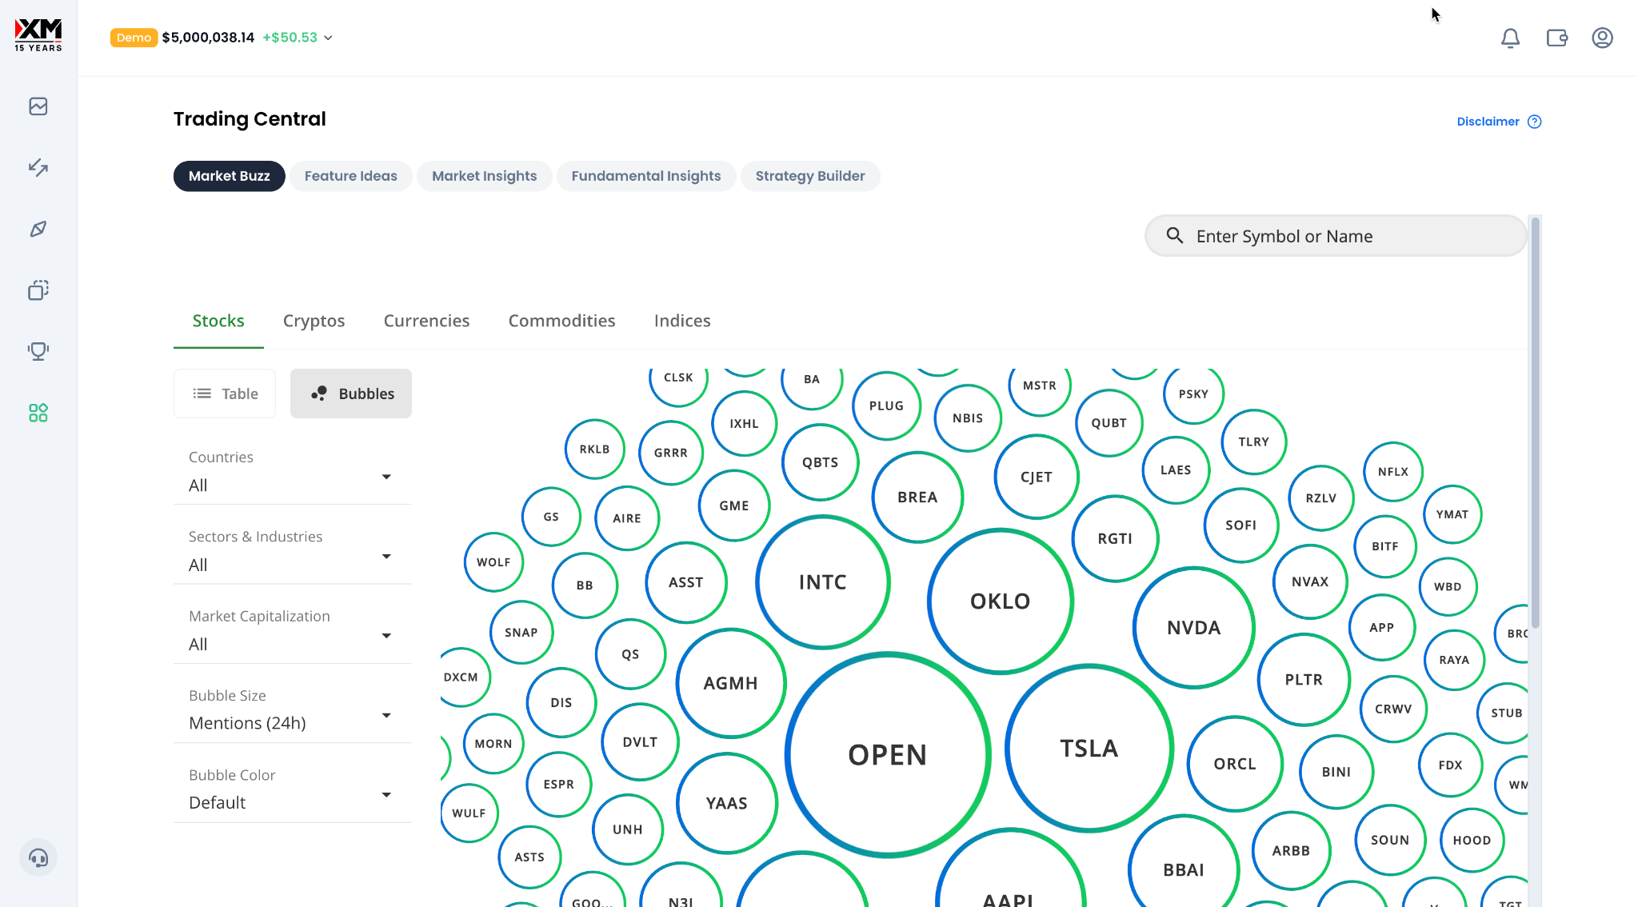Switch to Table view
The height and width of the screenshot is (907, 1638).
point(225,394)
